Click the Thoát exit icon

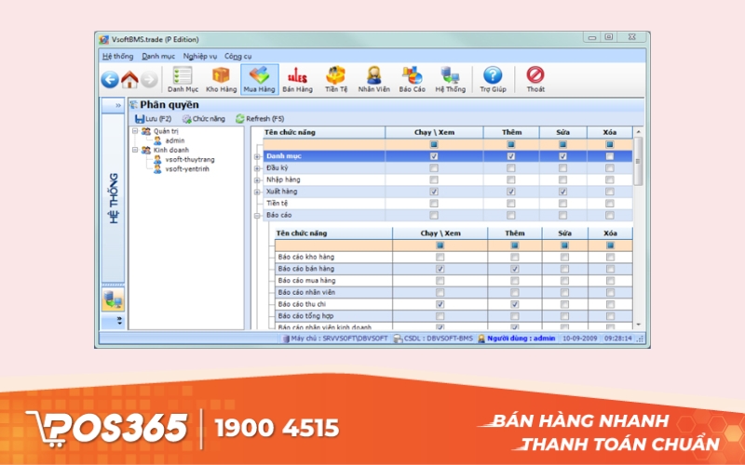tap(535, 79)
